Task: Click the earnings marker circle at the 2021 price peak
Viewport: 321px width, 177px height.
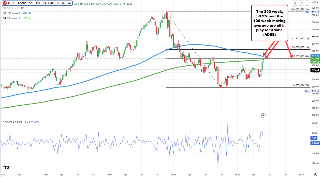Action: (162, 19)
